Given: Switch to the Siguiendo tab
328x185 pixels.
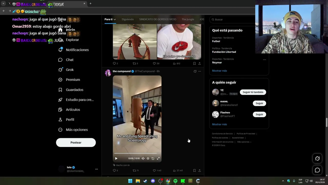Looking at the screenshot, I should tap(128, 20).
